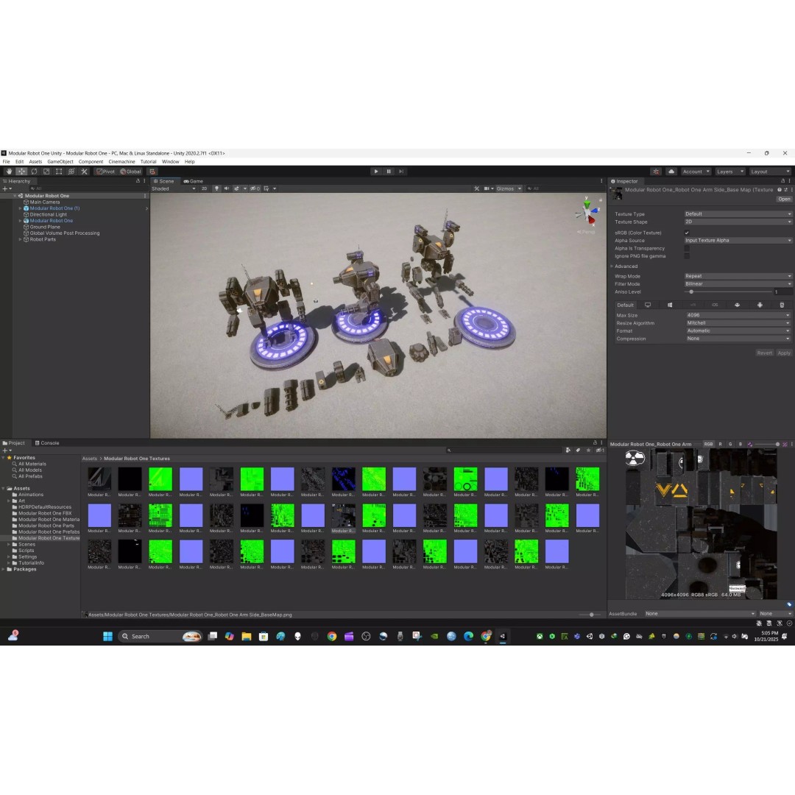Click the Pause button
Screen dimensions: 795x795
click(389, 172)
